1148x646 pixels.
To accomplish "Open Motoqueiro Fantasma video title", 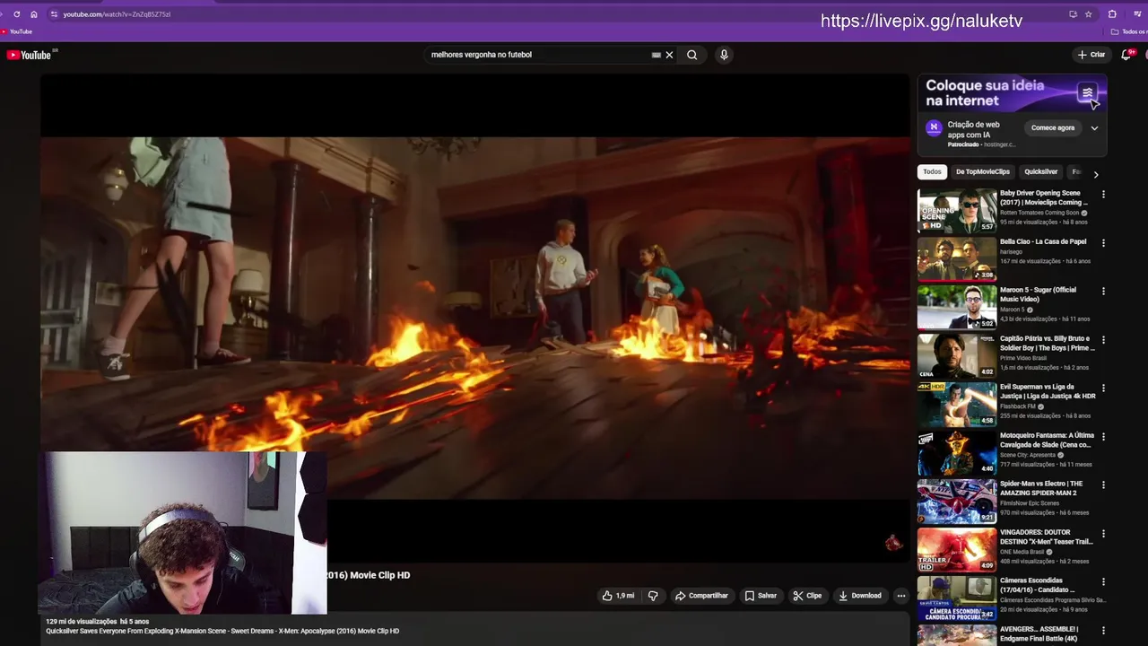I will point(1046,441).
